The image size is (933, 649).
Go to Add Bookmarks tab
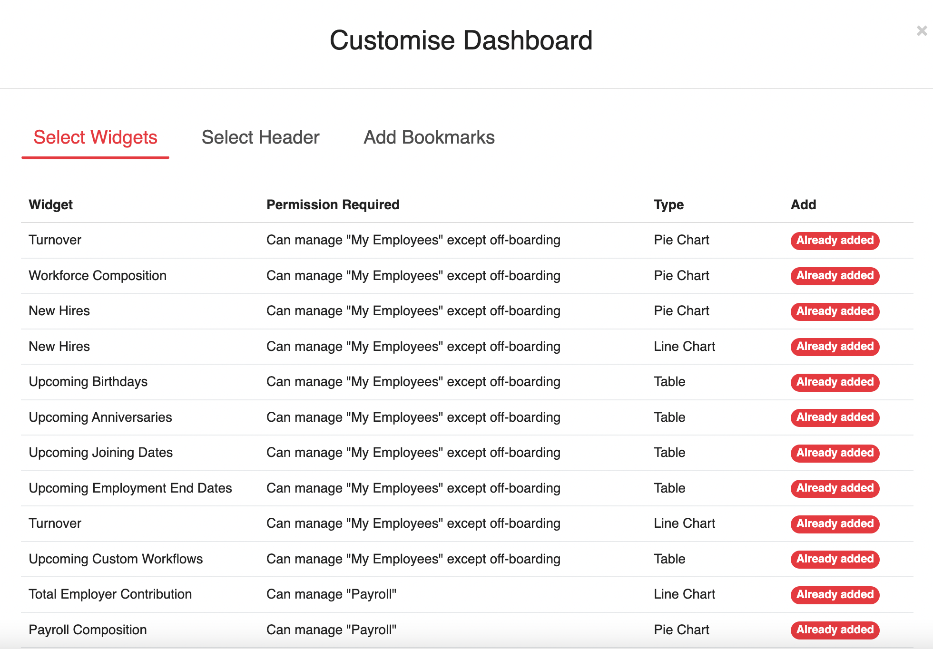[x=429, y=137]
